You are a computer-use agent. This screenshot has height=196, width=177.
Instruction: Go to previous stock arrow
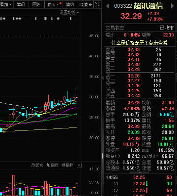click(108, 6)
